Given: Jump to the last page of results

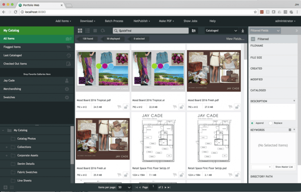Looking at the screenshot, I should point(169,187).
